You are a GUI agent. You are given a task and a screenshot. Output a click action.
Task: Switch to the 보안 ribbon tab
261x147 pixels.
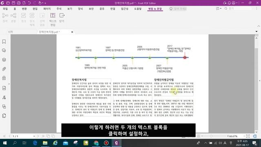coord(91,9)
